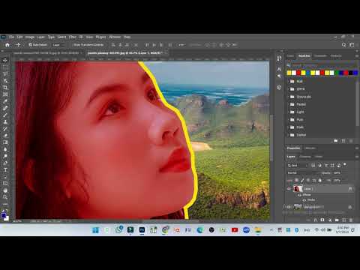Click the add layer mask icon
The image size is (360, 270).
(x=322, y=220)
